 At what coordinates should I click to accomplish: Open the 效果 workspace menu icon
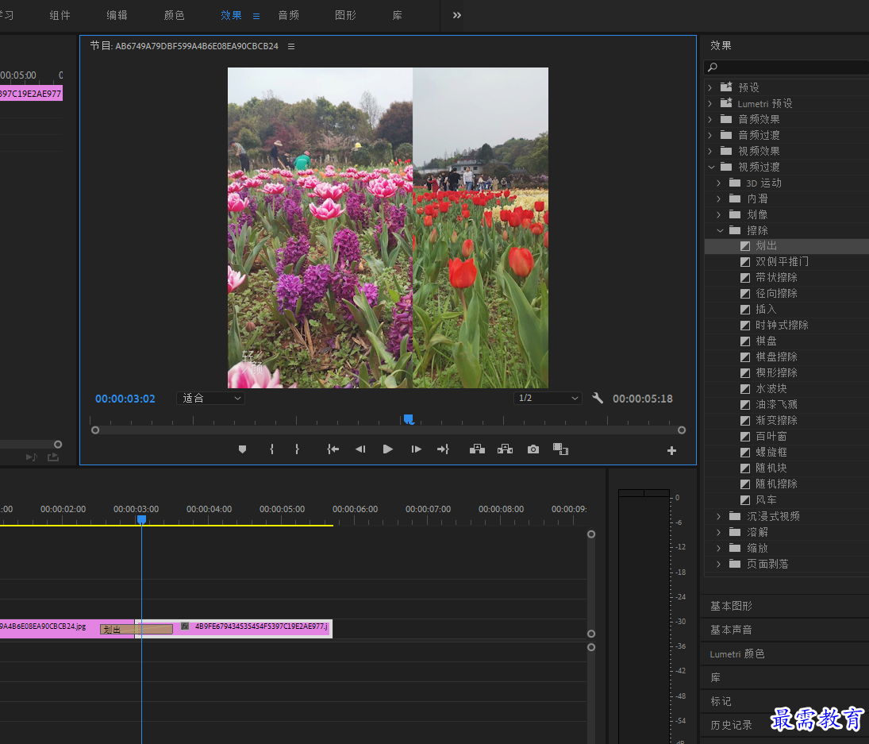point(256,16)
